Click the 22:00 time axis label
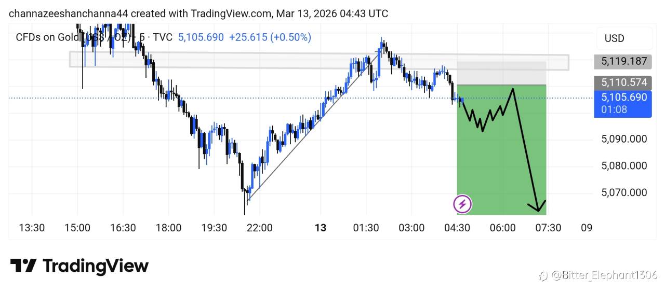This screenshot has height=292, width=665. pyautogui.click(x=259, y=228)
